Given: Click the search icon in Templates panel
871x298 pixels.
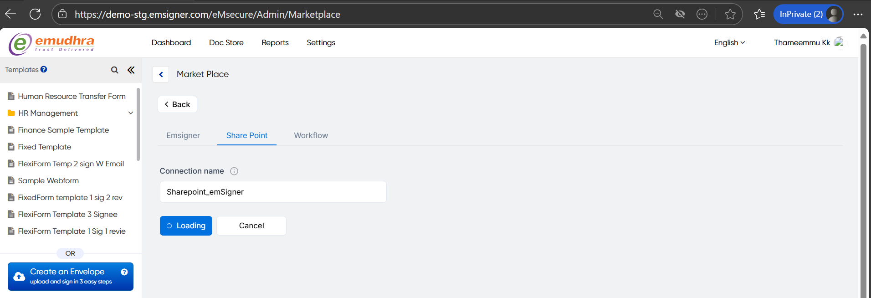Looking at the screenshot, I should 114,70.
